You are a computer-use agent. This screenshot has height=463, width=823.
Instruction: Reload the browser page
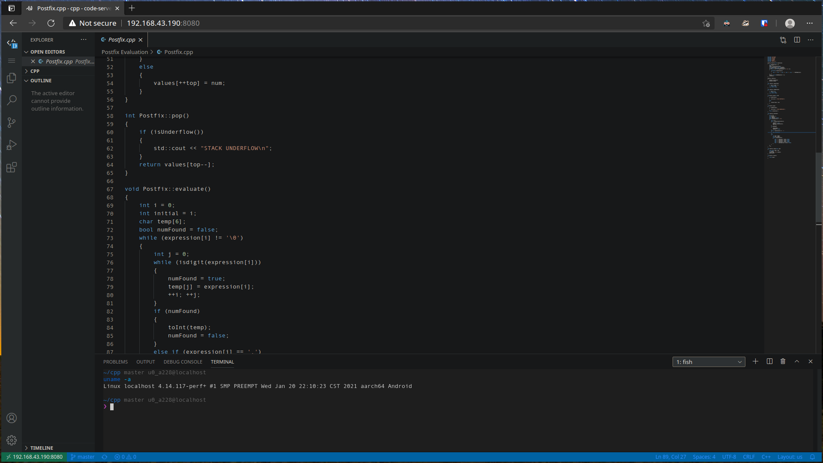[x=51, y=23]
